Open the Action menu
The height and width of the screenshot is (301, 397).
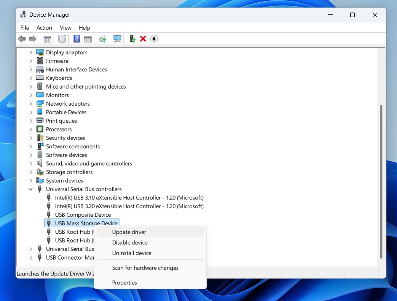point(44,27)
